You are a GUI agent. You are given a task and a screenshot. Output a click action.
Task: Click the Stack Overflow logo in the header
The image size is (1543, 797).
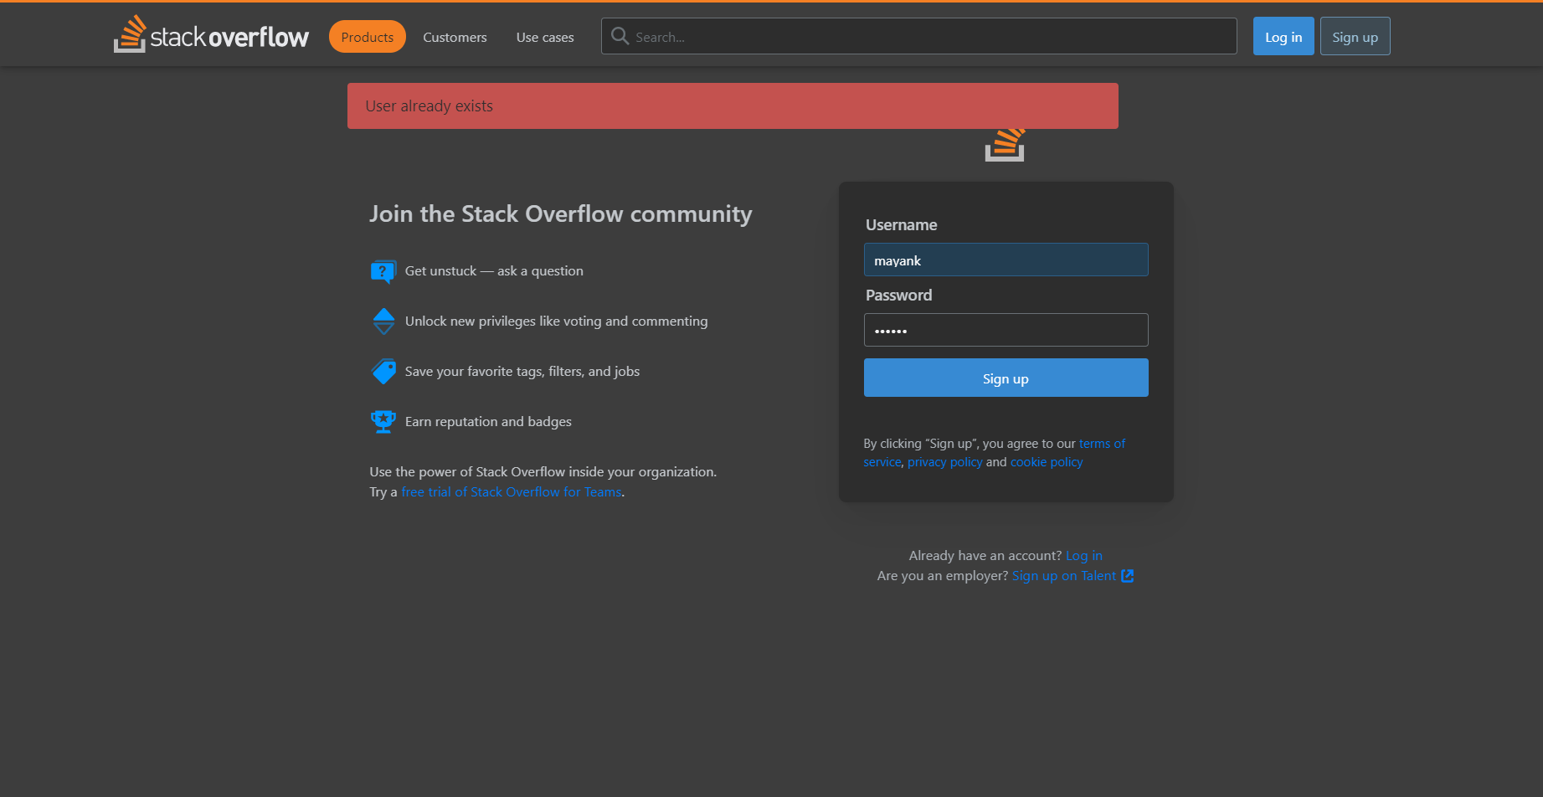pos(211,34)
